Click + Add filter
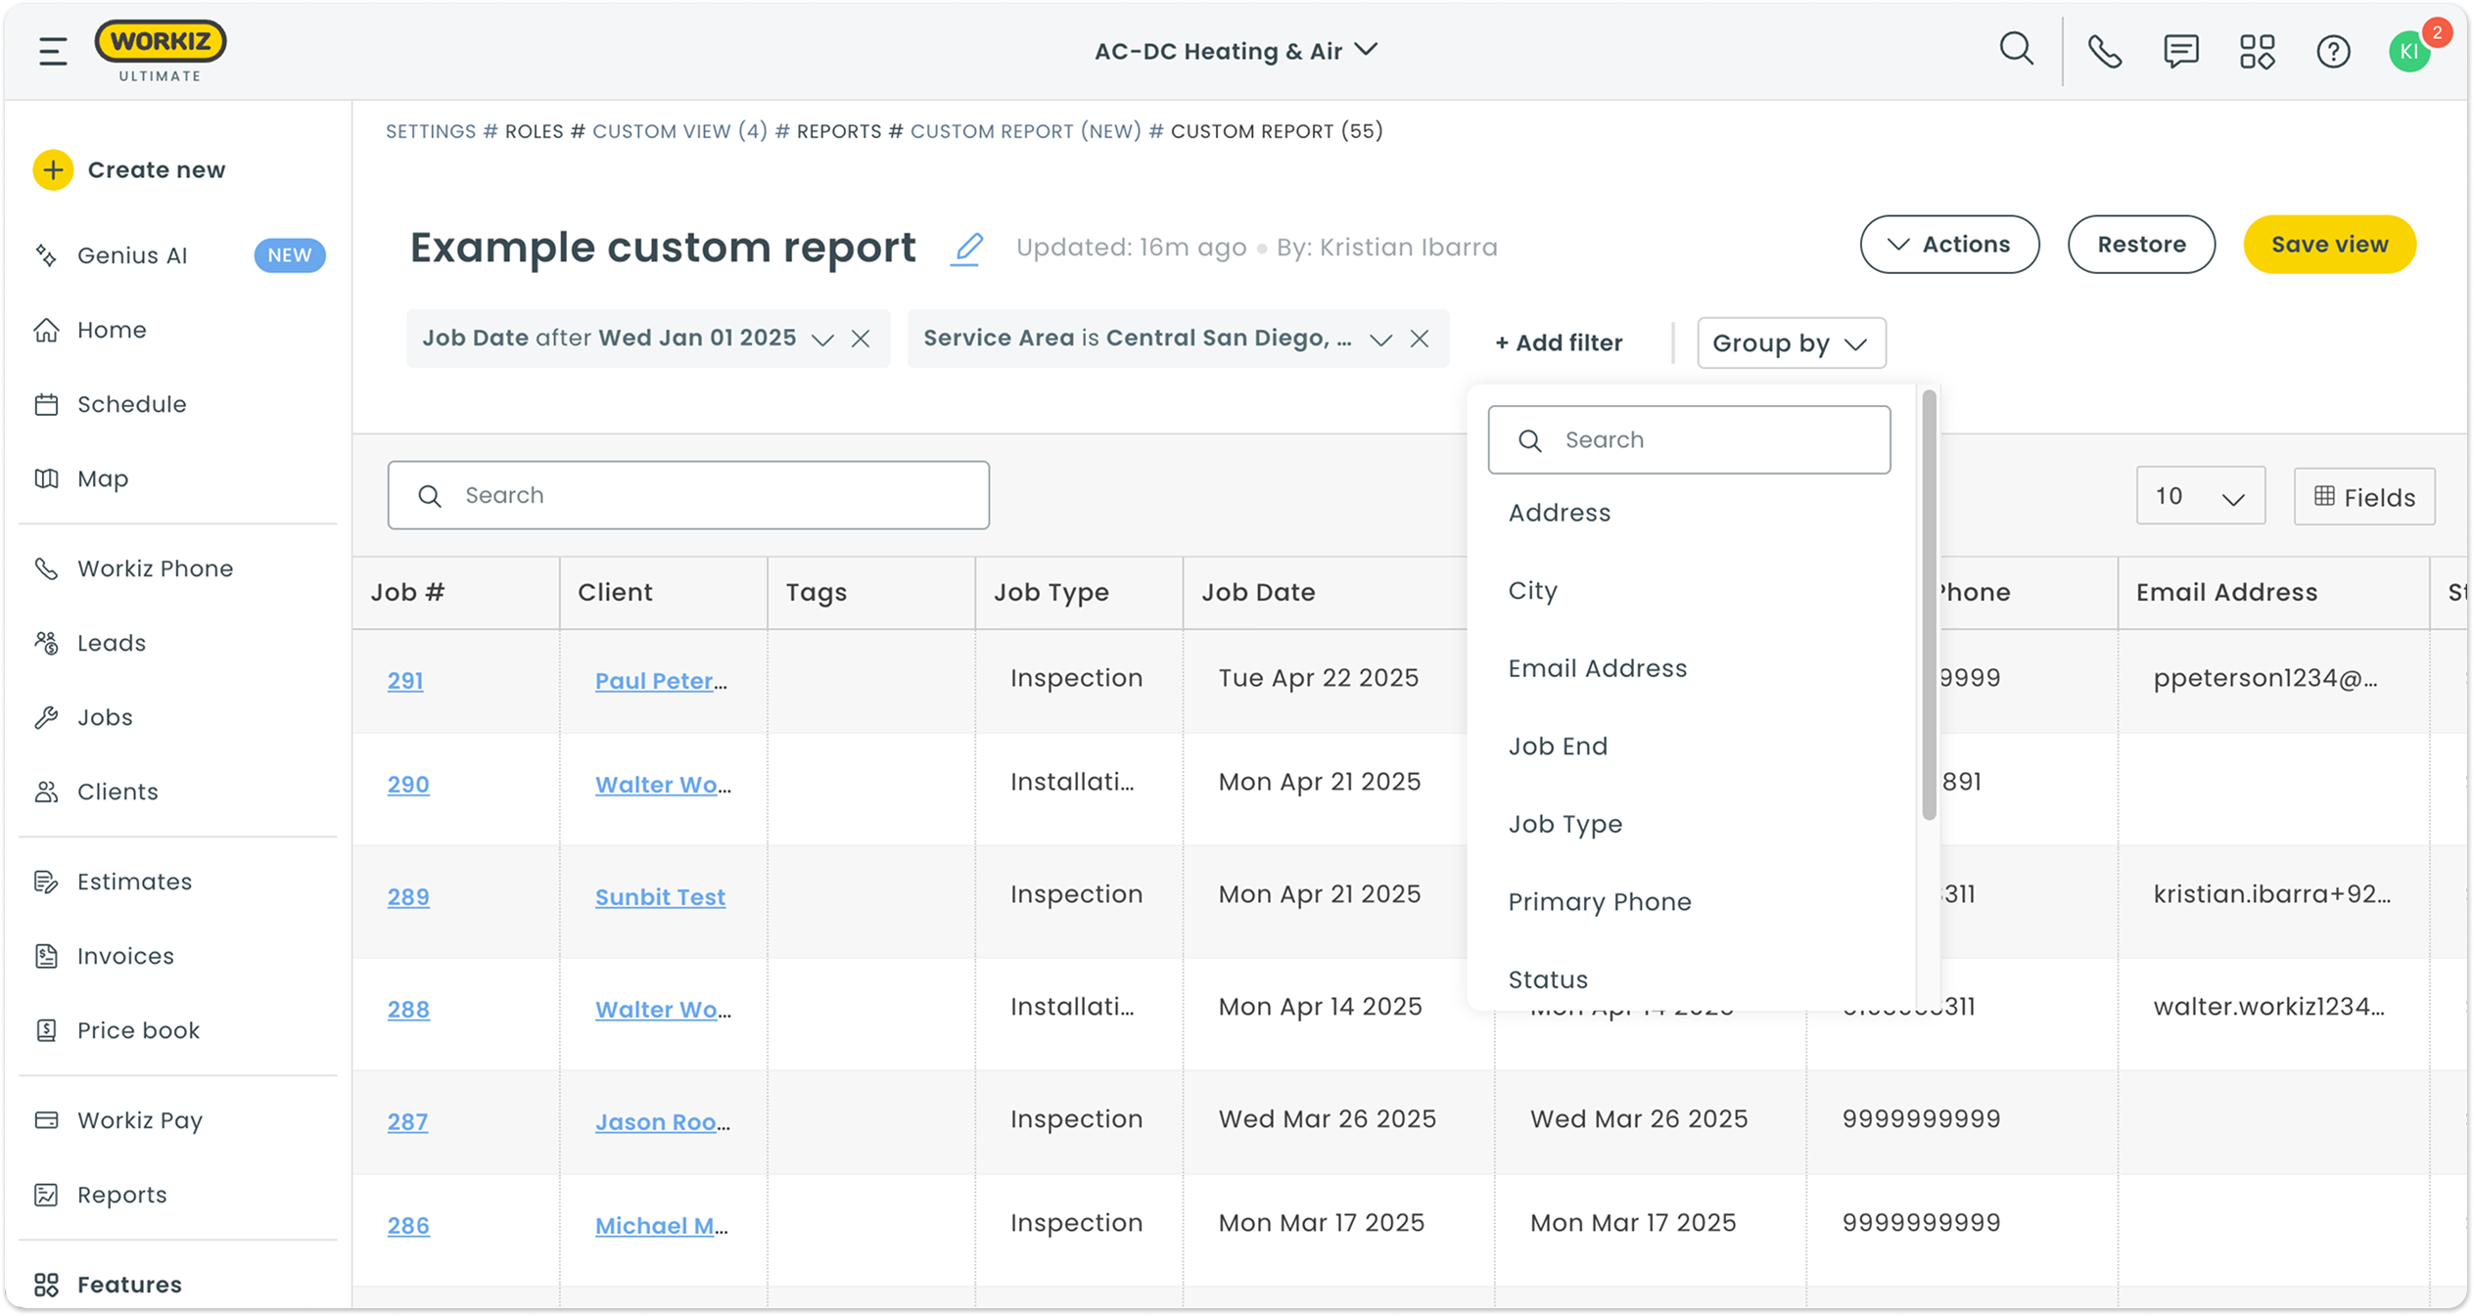The image size is (2474, 1316). click(x=1558, y=343)
